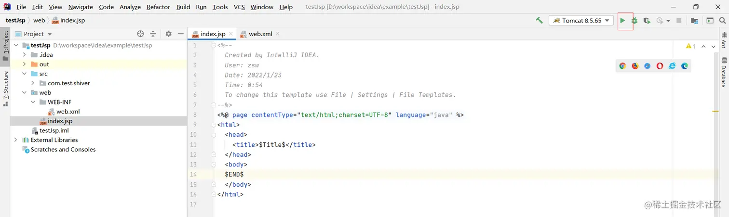Toggle the 1: Project side tab
This screenshot has width=729, height=217.
(x=6, y=47)
